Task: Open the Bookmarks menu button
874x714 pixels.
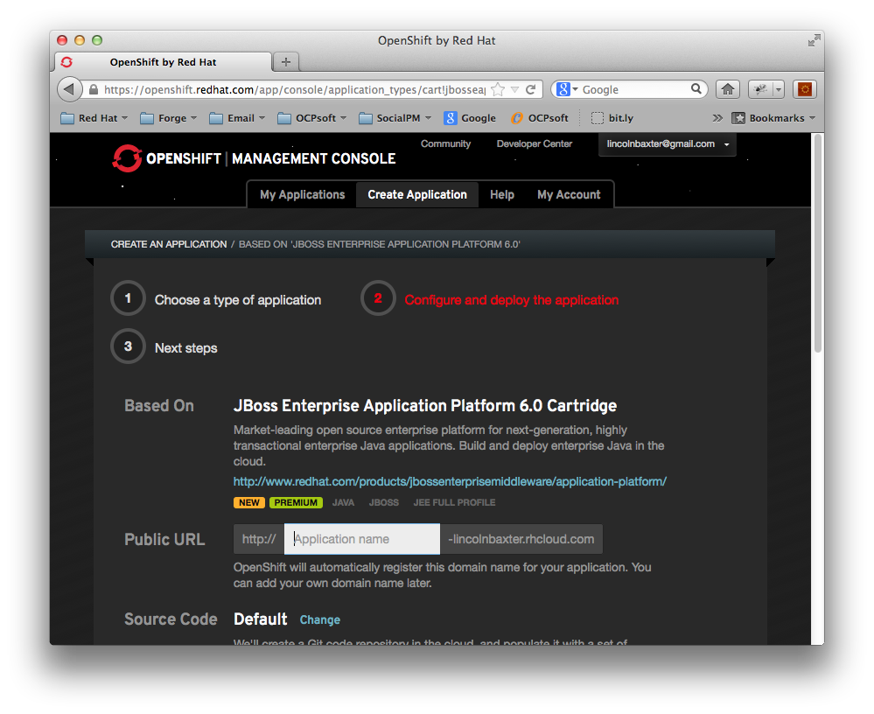Action: 773,118
